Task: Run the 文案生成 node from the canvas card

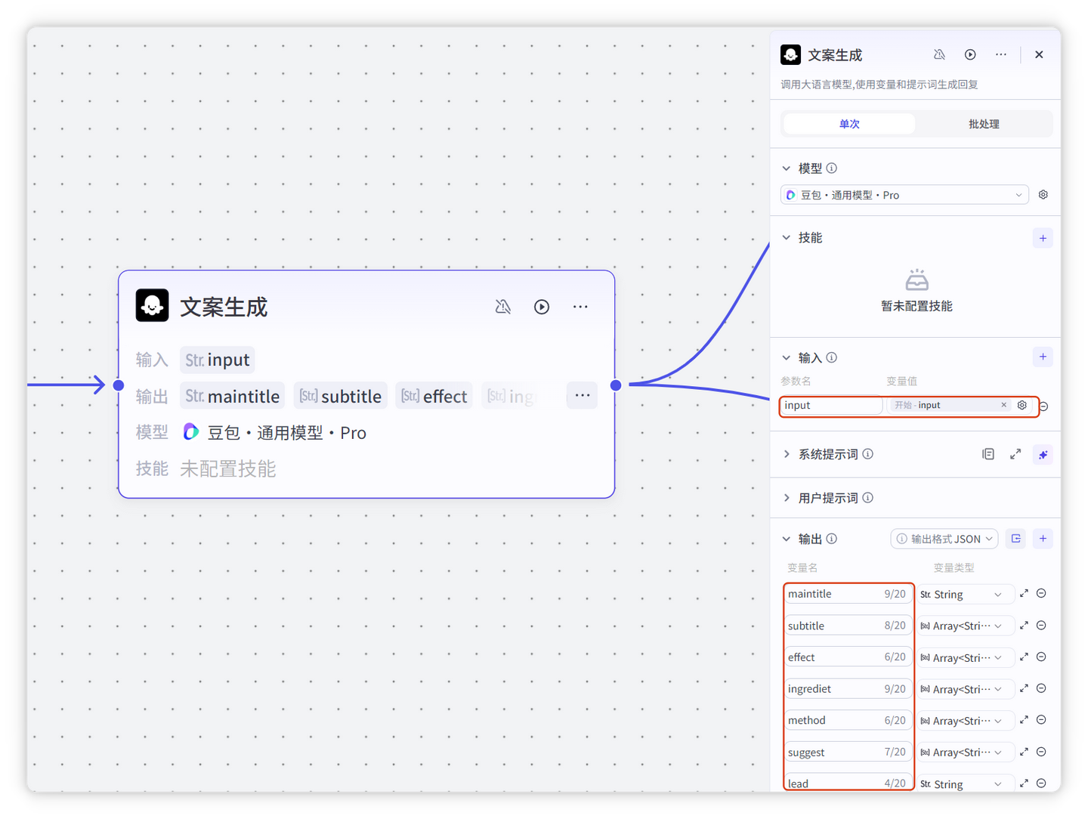Action: pos(542,307)
